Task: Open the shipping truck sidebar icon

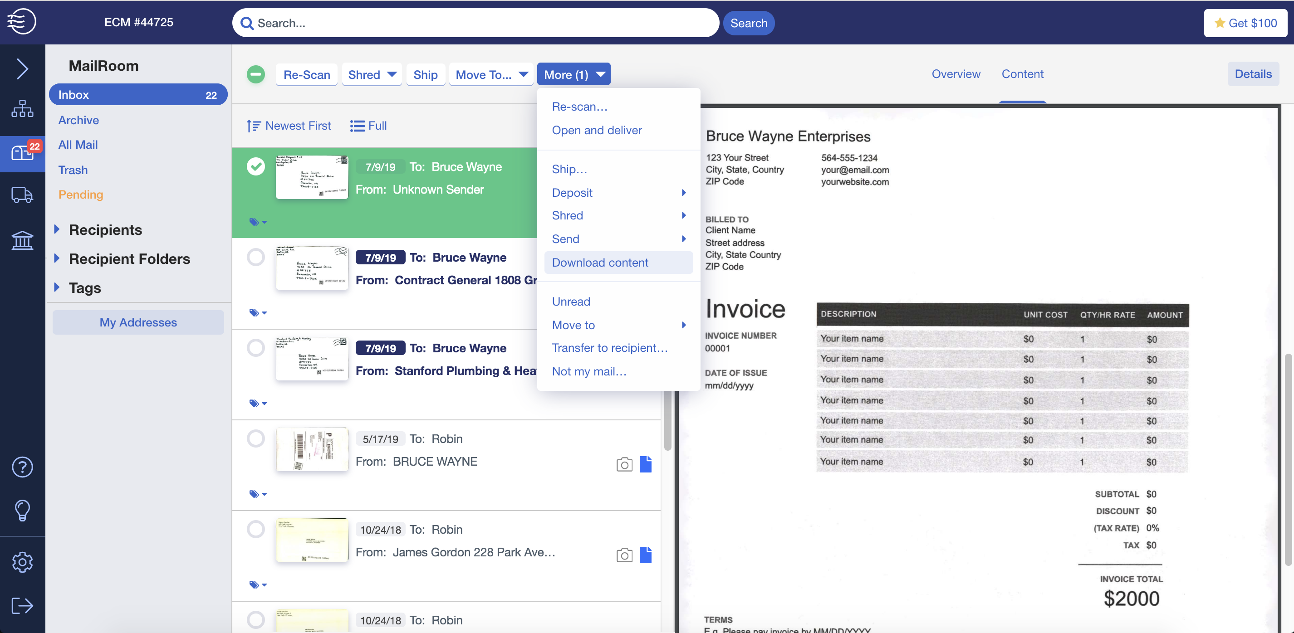Action: (x=22, y=195)
